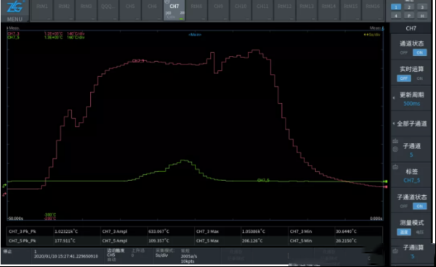This screenshot has height=267, width=436.
Task: Expand the 更新周期 500ms option
Action: (411, 99)
